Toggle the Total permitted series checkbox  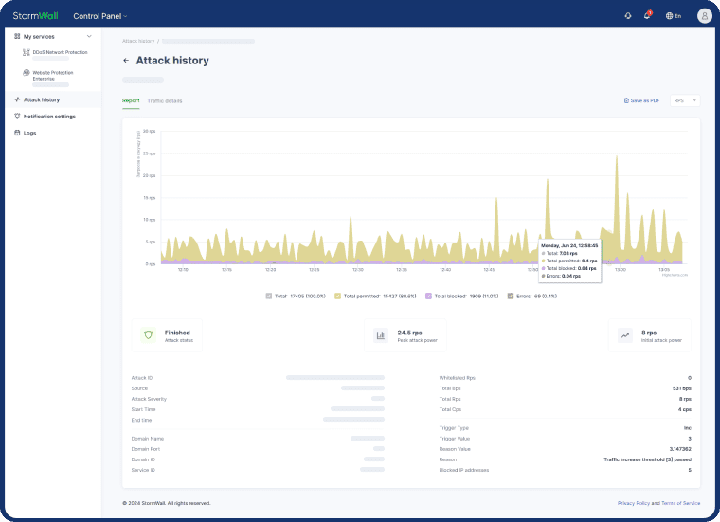pyautogui.click(x=338, y=297)
